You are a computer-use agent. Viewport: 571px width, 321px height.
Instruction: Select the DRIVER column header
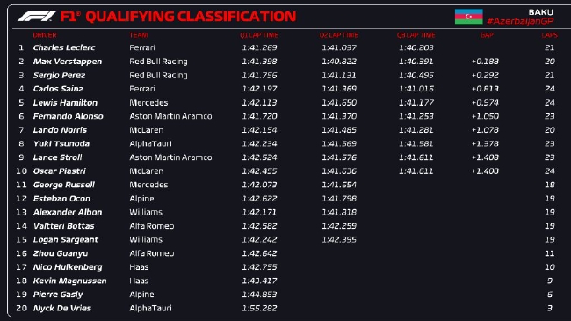45,35
